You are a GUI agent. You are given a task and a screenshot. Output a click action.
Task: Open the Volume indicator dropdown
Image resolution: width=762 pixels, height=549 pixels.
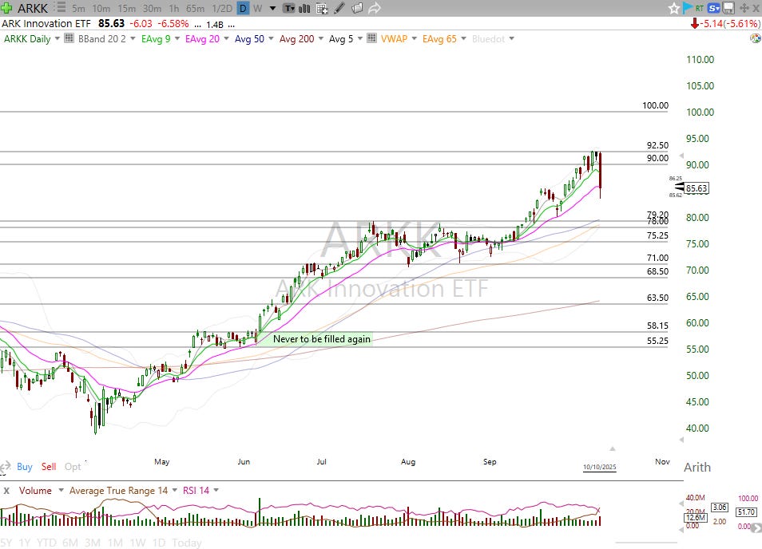tap(62, 490)
